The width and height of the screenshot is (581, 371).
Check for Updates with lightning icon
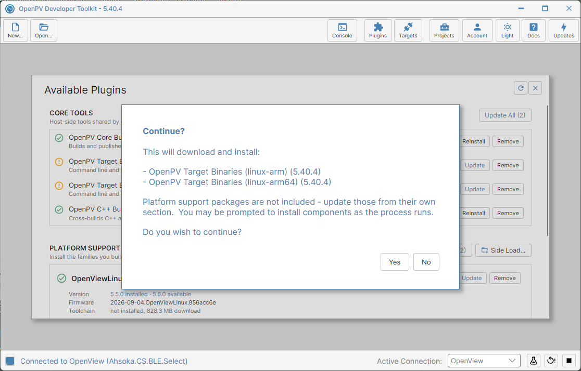click(564, 30)
